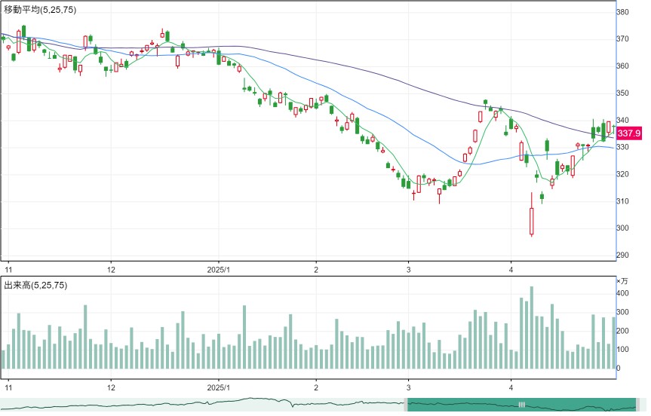Viewport: 651px width, 416px height.
Task: Click the right gray handle of range selector
Action: click(x=637, y=405)
